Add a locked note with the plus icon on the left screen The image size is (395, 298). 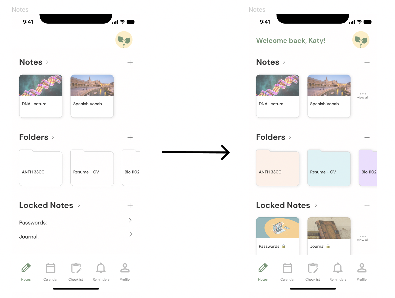[130, 205]
